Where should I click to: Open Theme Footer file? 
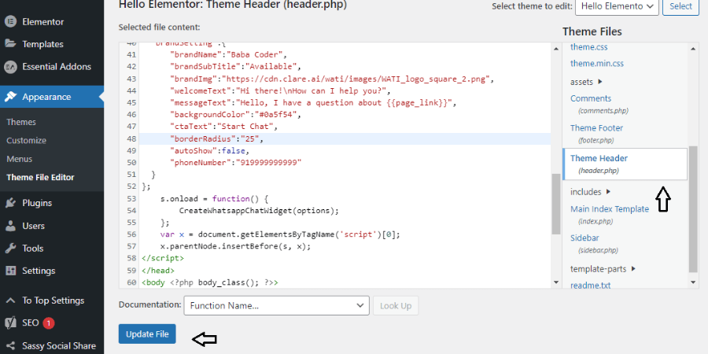pos(596,128)
